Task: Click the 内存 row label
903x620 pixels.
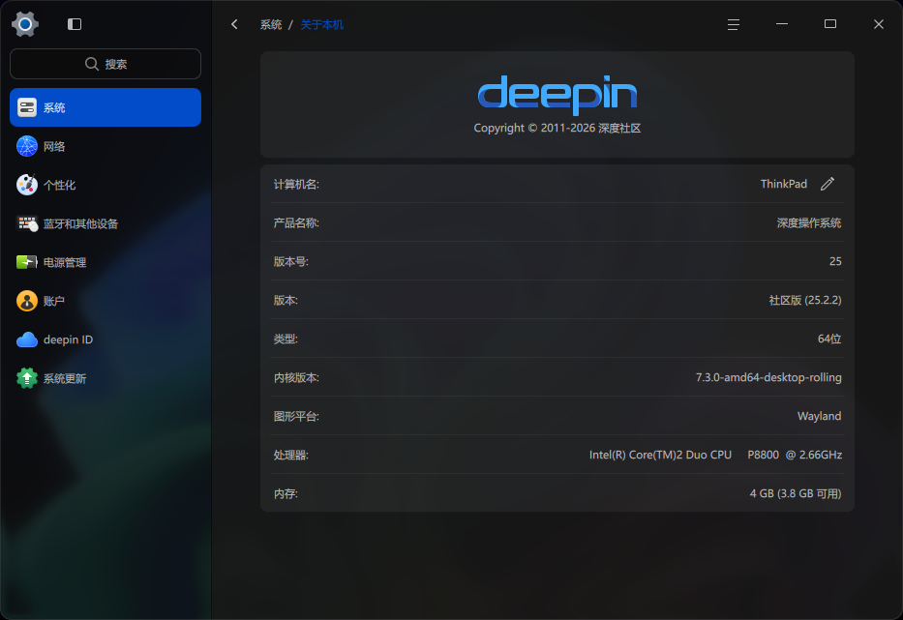Action: pos(286,494)
